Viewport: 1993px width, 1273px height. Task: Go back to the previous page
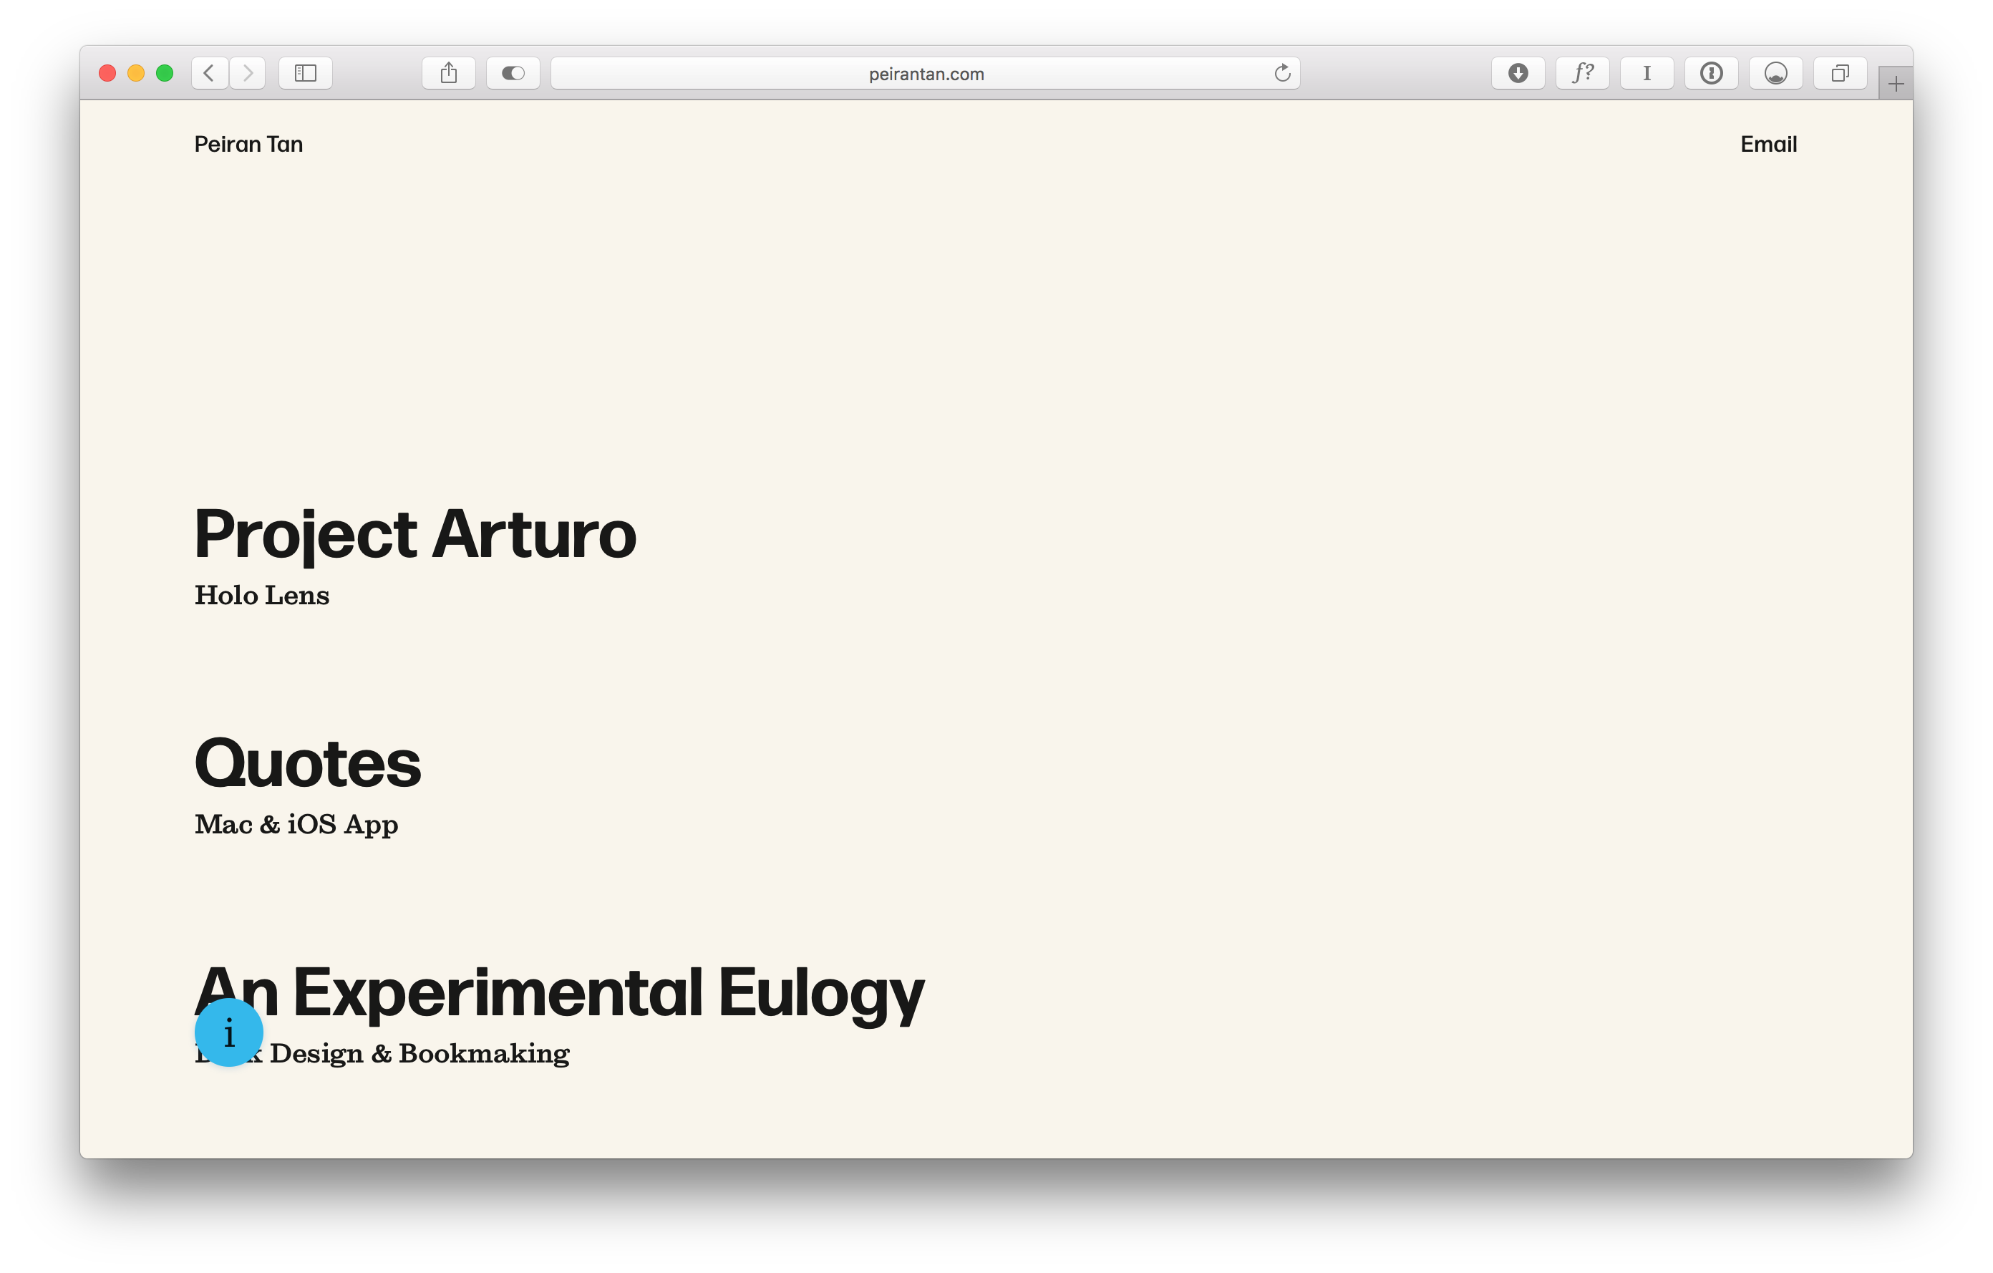coord(210,74)
